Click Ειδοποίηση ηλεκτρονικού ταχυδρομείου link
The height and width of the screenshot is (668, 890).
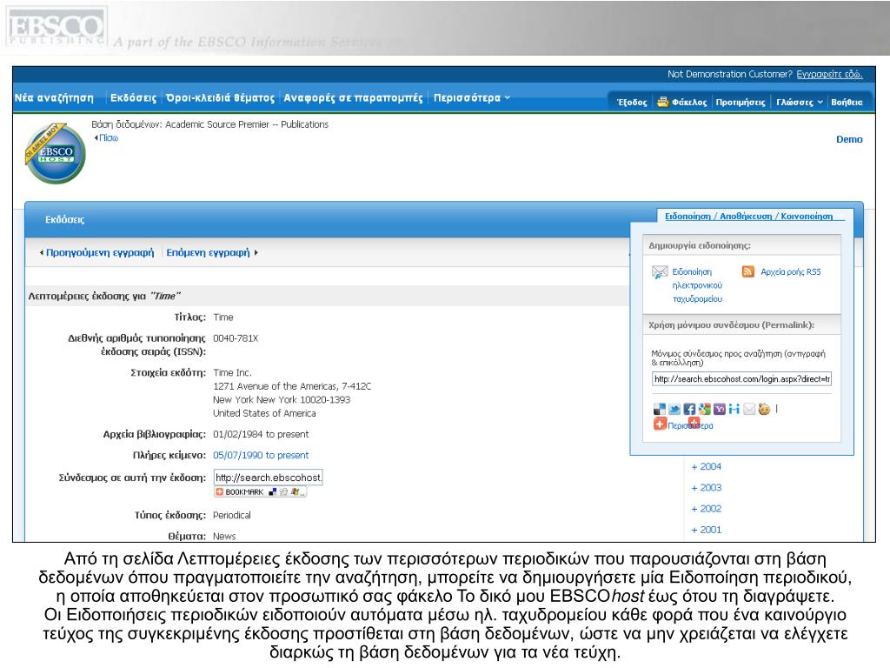click(x=697, y=285)
